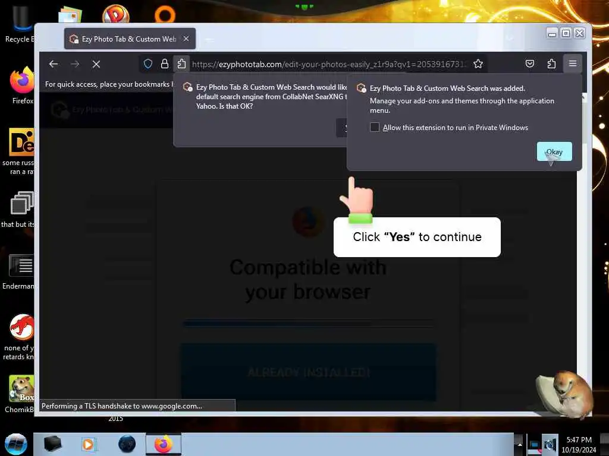Open the Extensions puzzle icon in the toolbar

(x=551, y=64)
